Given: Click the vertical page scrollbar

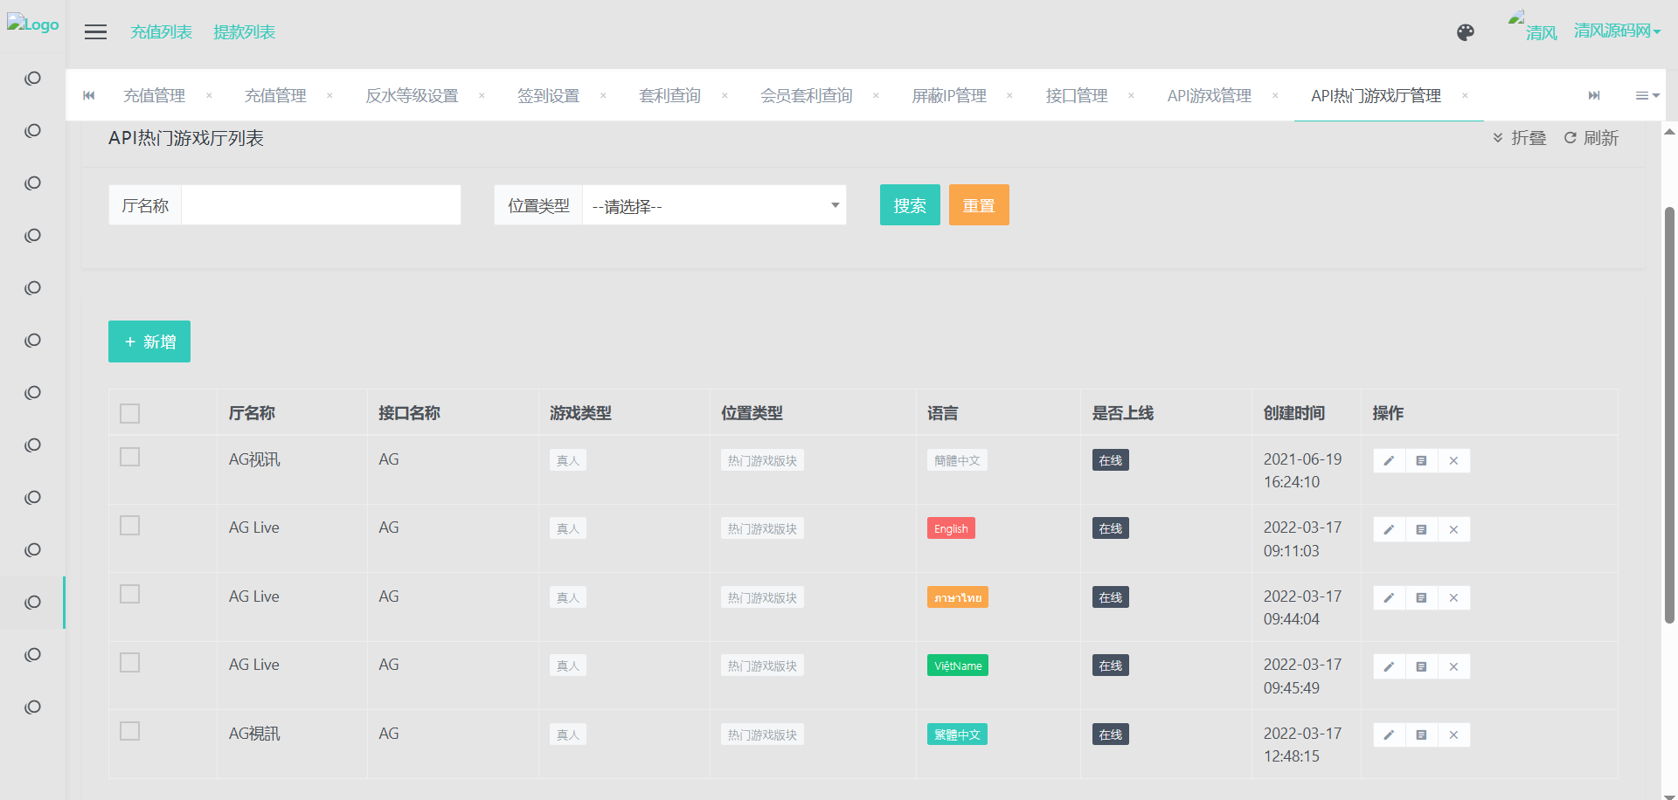Looking at the screenshot, I should pyautogui.click(x=1669, y=415).
